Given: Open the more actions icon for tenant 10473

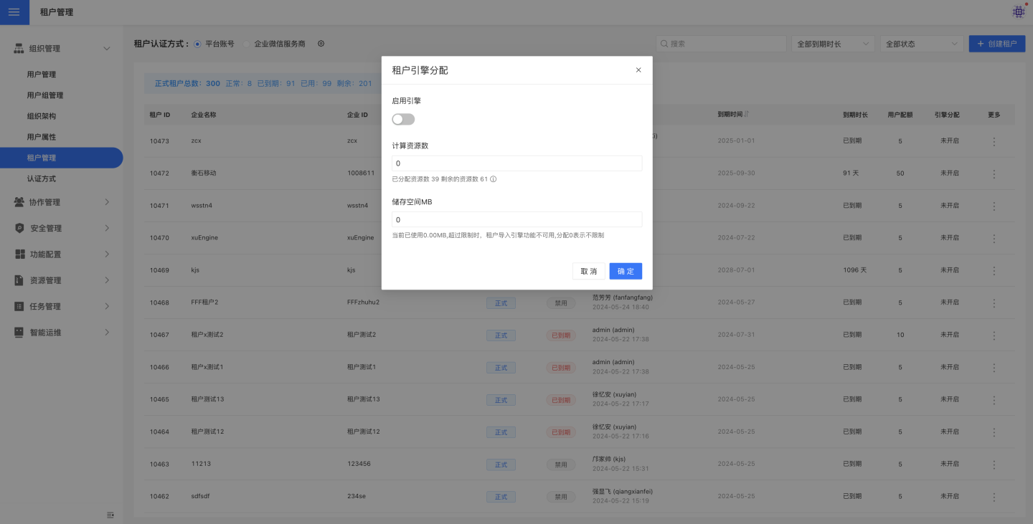Looking at the screenshot, I should point(994,141).
